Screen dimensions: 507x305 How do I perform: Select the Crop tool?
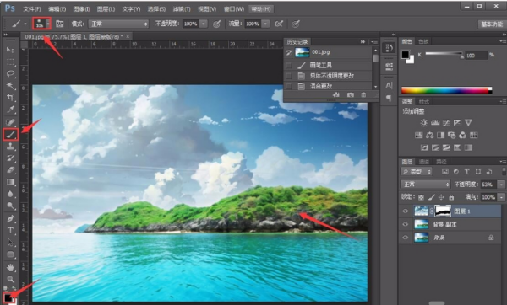pos(11,98)
